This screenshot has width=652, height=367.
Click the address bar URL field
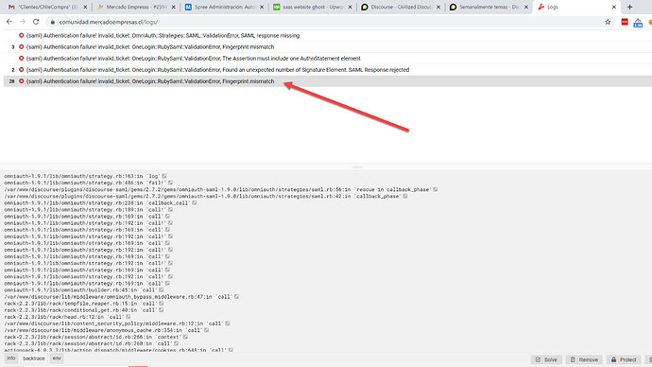324,22
